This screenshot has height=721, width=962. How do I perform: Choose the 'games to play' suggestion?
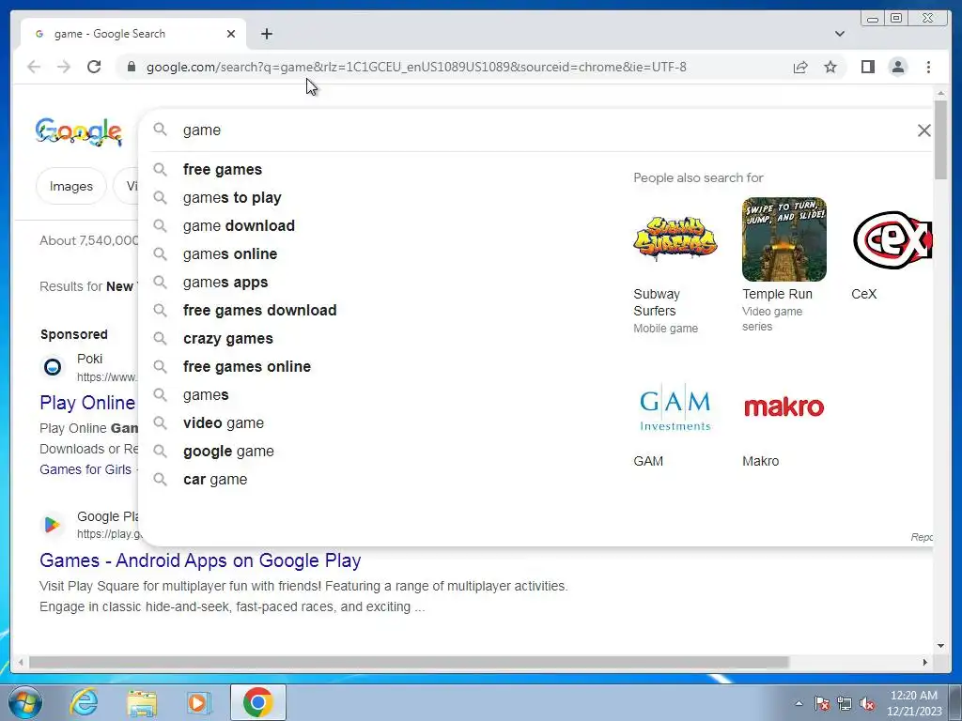click(x=232, y=197)
